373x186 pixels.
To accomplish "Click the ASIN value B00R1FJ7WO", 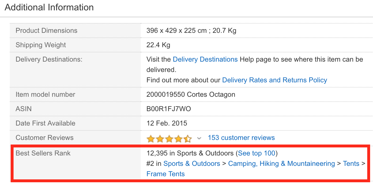I will pyautogui.click(x=169, y=109).
